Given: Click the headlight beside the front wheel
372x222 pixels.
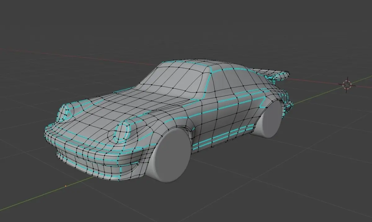Looking at the screenshot, I should tap(123, 131).
